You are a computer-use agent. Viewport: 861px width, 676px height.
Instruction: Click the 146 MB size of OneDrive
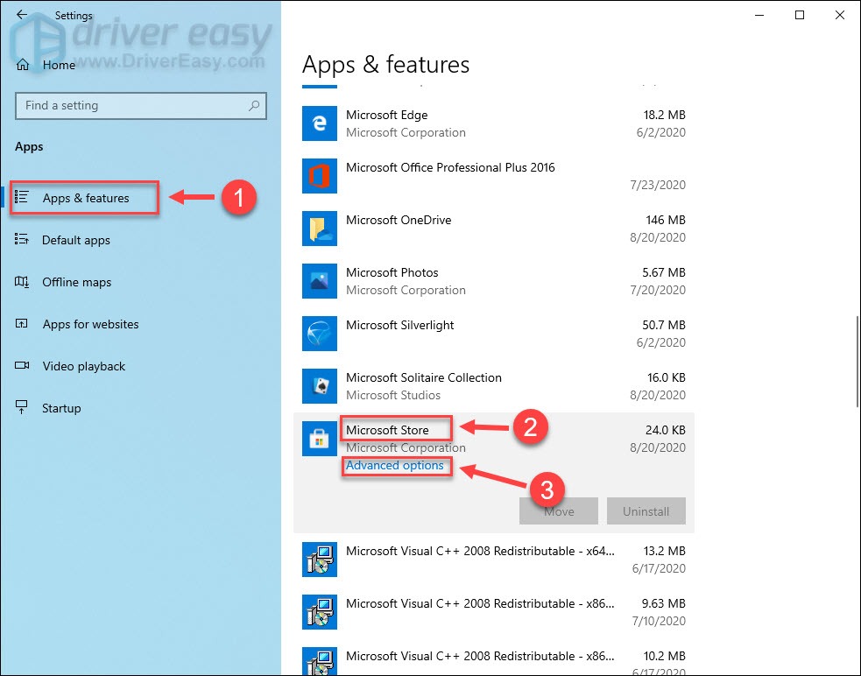666,220
